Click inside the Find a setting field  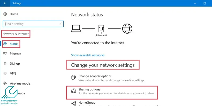tap(33, 24)
